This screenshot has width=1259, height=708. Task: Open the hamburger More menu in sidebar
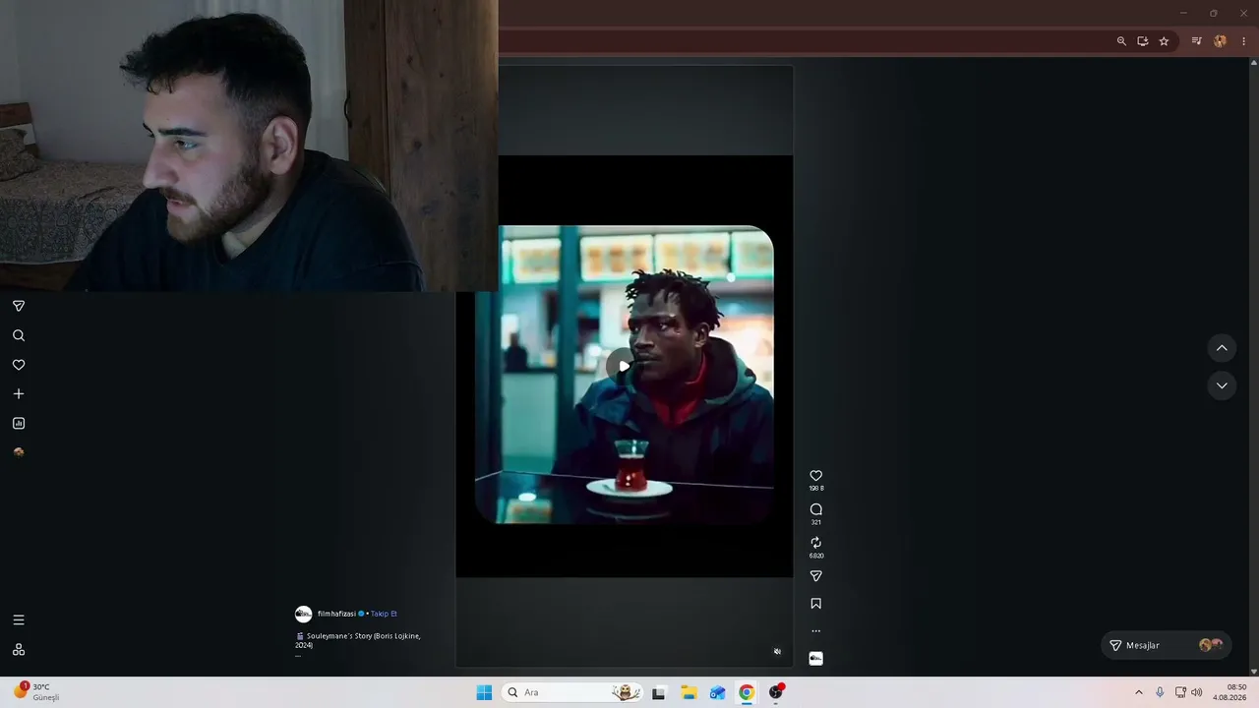click(19, 620)
